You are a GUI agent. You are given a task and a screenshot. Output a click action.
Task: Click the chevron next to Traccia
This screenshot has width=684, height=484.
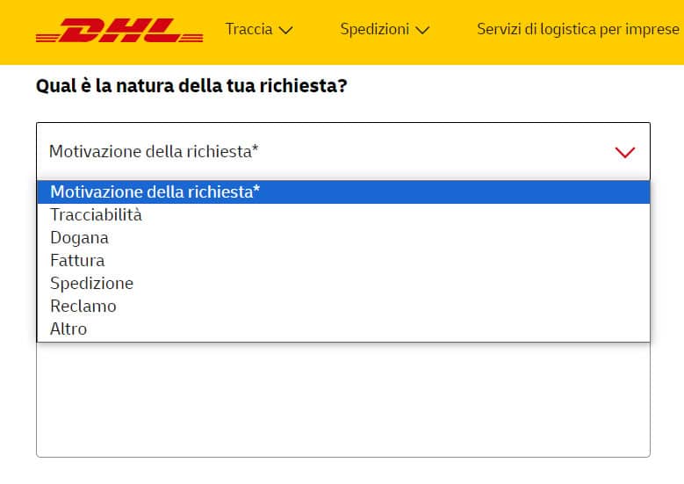click(x=284, y=30)
